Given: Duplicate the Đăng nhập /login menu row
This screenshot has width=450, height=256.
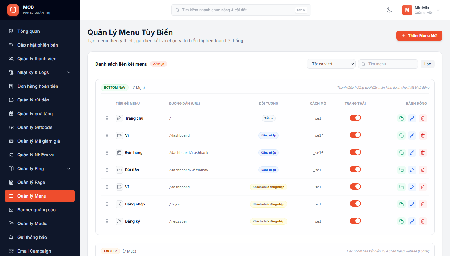Looking at the screenshot, I should (x=401, y=204).
